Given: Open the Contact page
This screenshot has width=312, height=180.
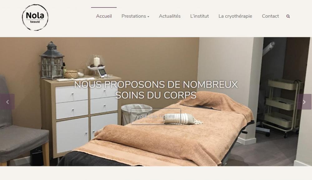Looking at the screenshot, I should pyautogui.click(x=270, y=16).
